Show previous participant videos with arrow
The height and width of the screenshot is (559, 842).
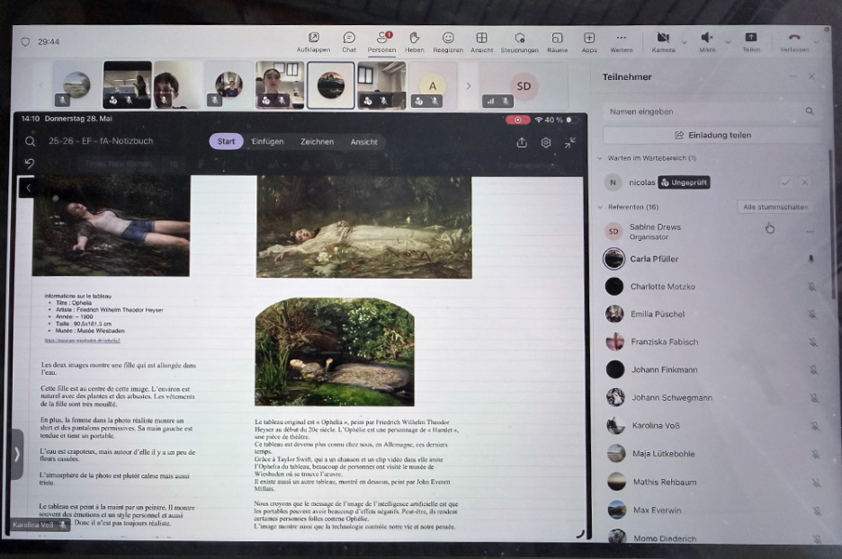tap(40, 84)
